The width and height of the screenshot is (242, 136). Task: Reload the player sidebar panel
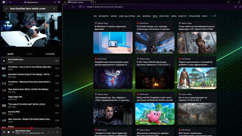coord(10,2)
